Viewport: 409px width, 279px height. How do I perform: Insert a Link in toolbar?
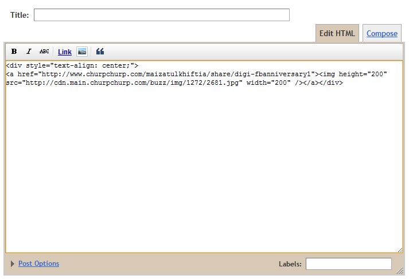click(x=65, y=52)
